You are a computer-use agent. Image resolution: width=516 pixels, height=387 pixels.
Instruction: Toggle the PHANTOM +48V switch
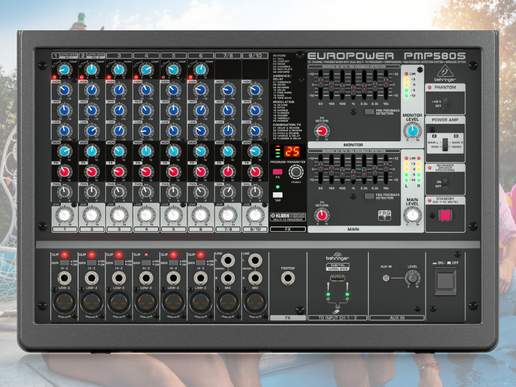click(445, 104)
